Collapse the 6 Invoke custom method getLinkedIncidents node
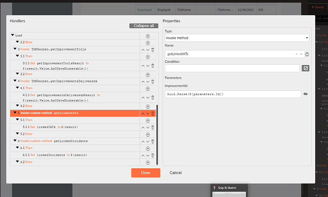The width and height of the screenshot is (328, 197). coord(15,141)
